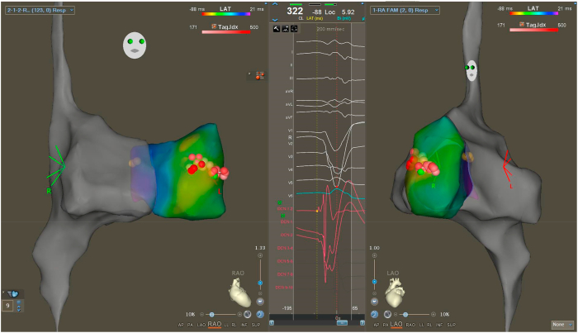Click the plus button above left zoom slider
578x333 pixels.
[260, 255]
